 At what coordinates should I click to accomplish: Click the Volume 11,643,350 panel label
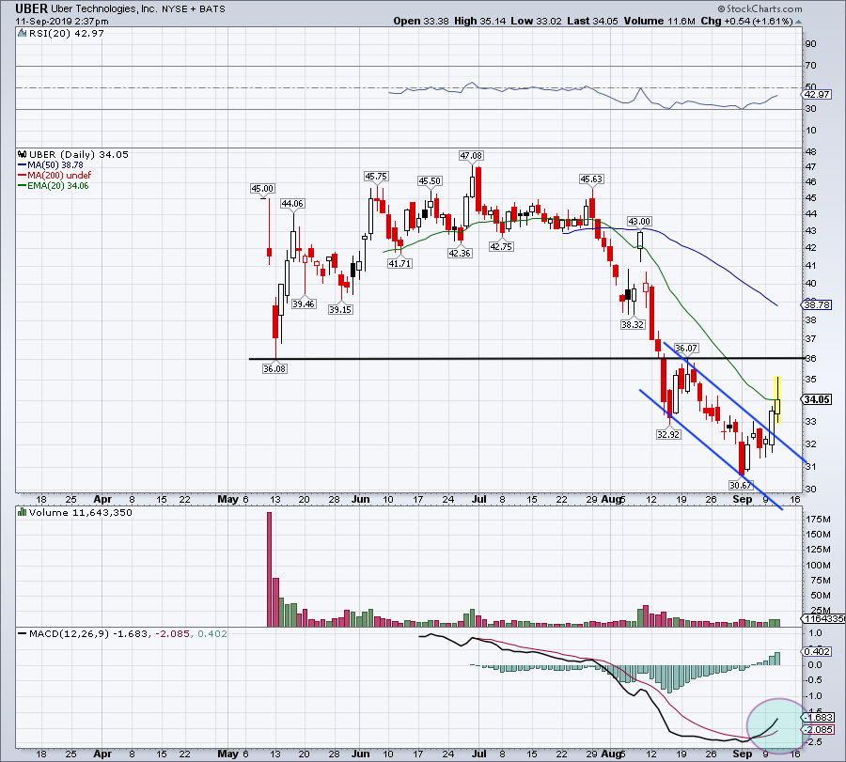click(x=81, y=512)
